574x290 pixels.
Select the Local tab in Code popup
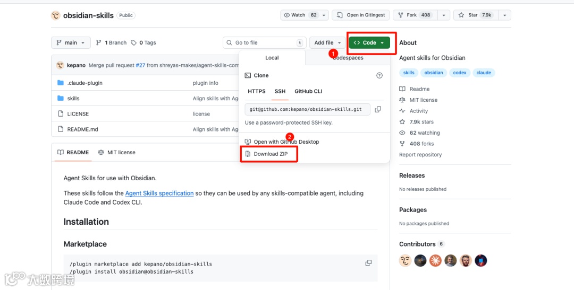point(272,58)
